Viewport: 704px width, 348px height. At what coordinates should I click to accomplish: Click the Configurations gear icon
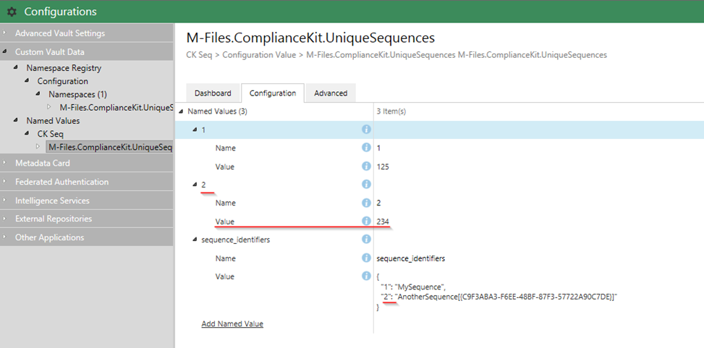click(12, 12)
